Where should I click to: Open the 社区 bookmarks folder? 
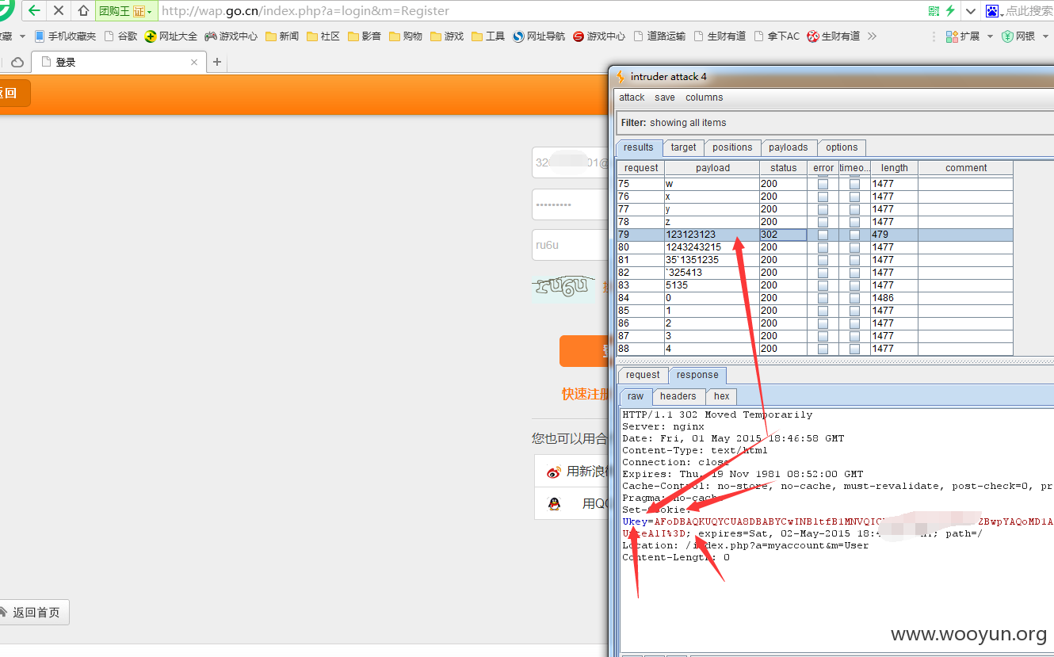323,36
